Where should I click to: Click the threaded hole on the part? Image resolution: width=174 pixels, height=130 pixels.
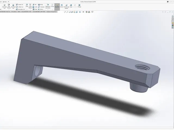(142, 67)
